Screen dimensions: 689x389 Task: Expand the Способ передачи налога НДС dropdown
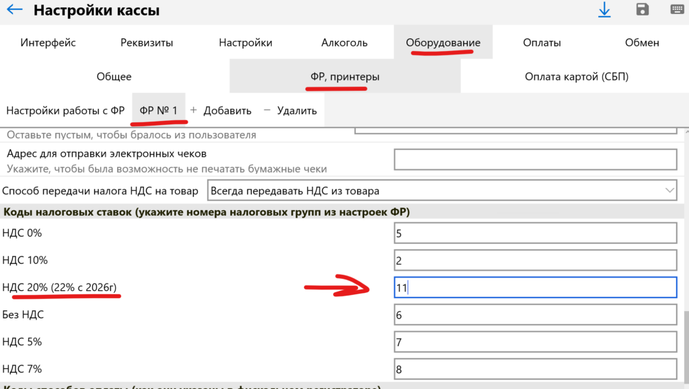pos(669,191)
